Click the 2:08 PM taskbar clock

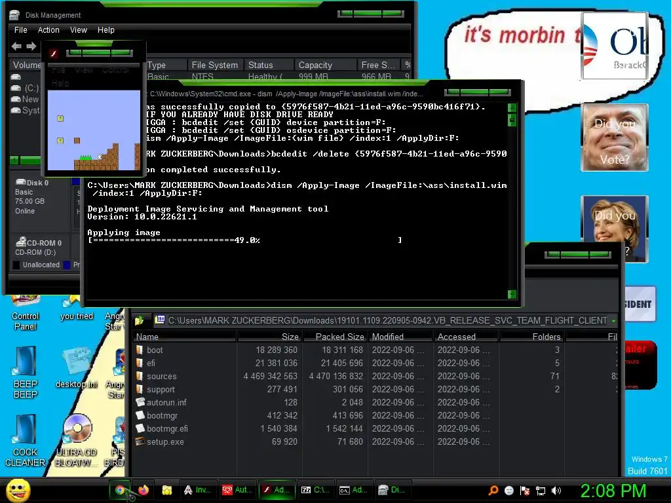613,491
